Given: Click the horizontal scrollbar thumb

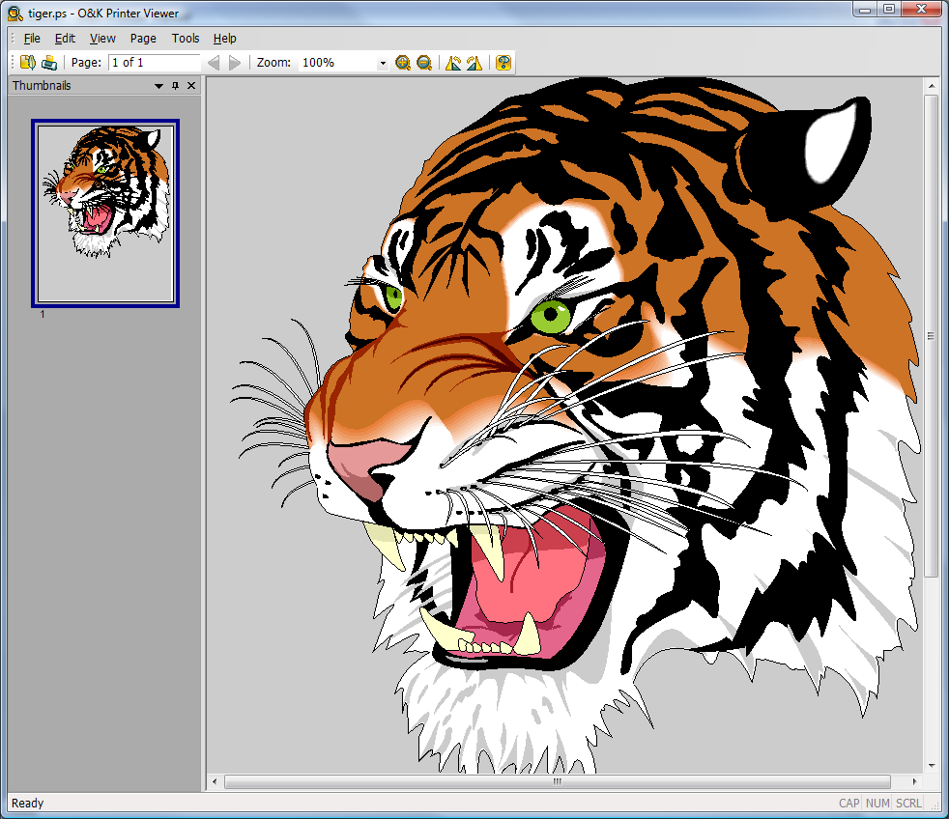Looking at the screenshot, I should [557, 782].
